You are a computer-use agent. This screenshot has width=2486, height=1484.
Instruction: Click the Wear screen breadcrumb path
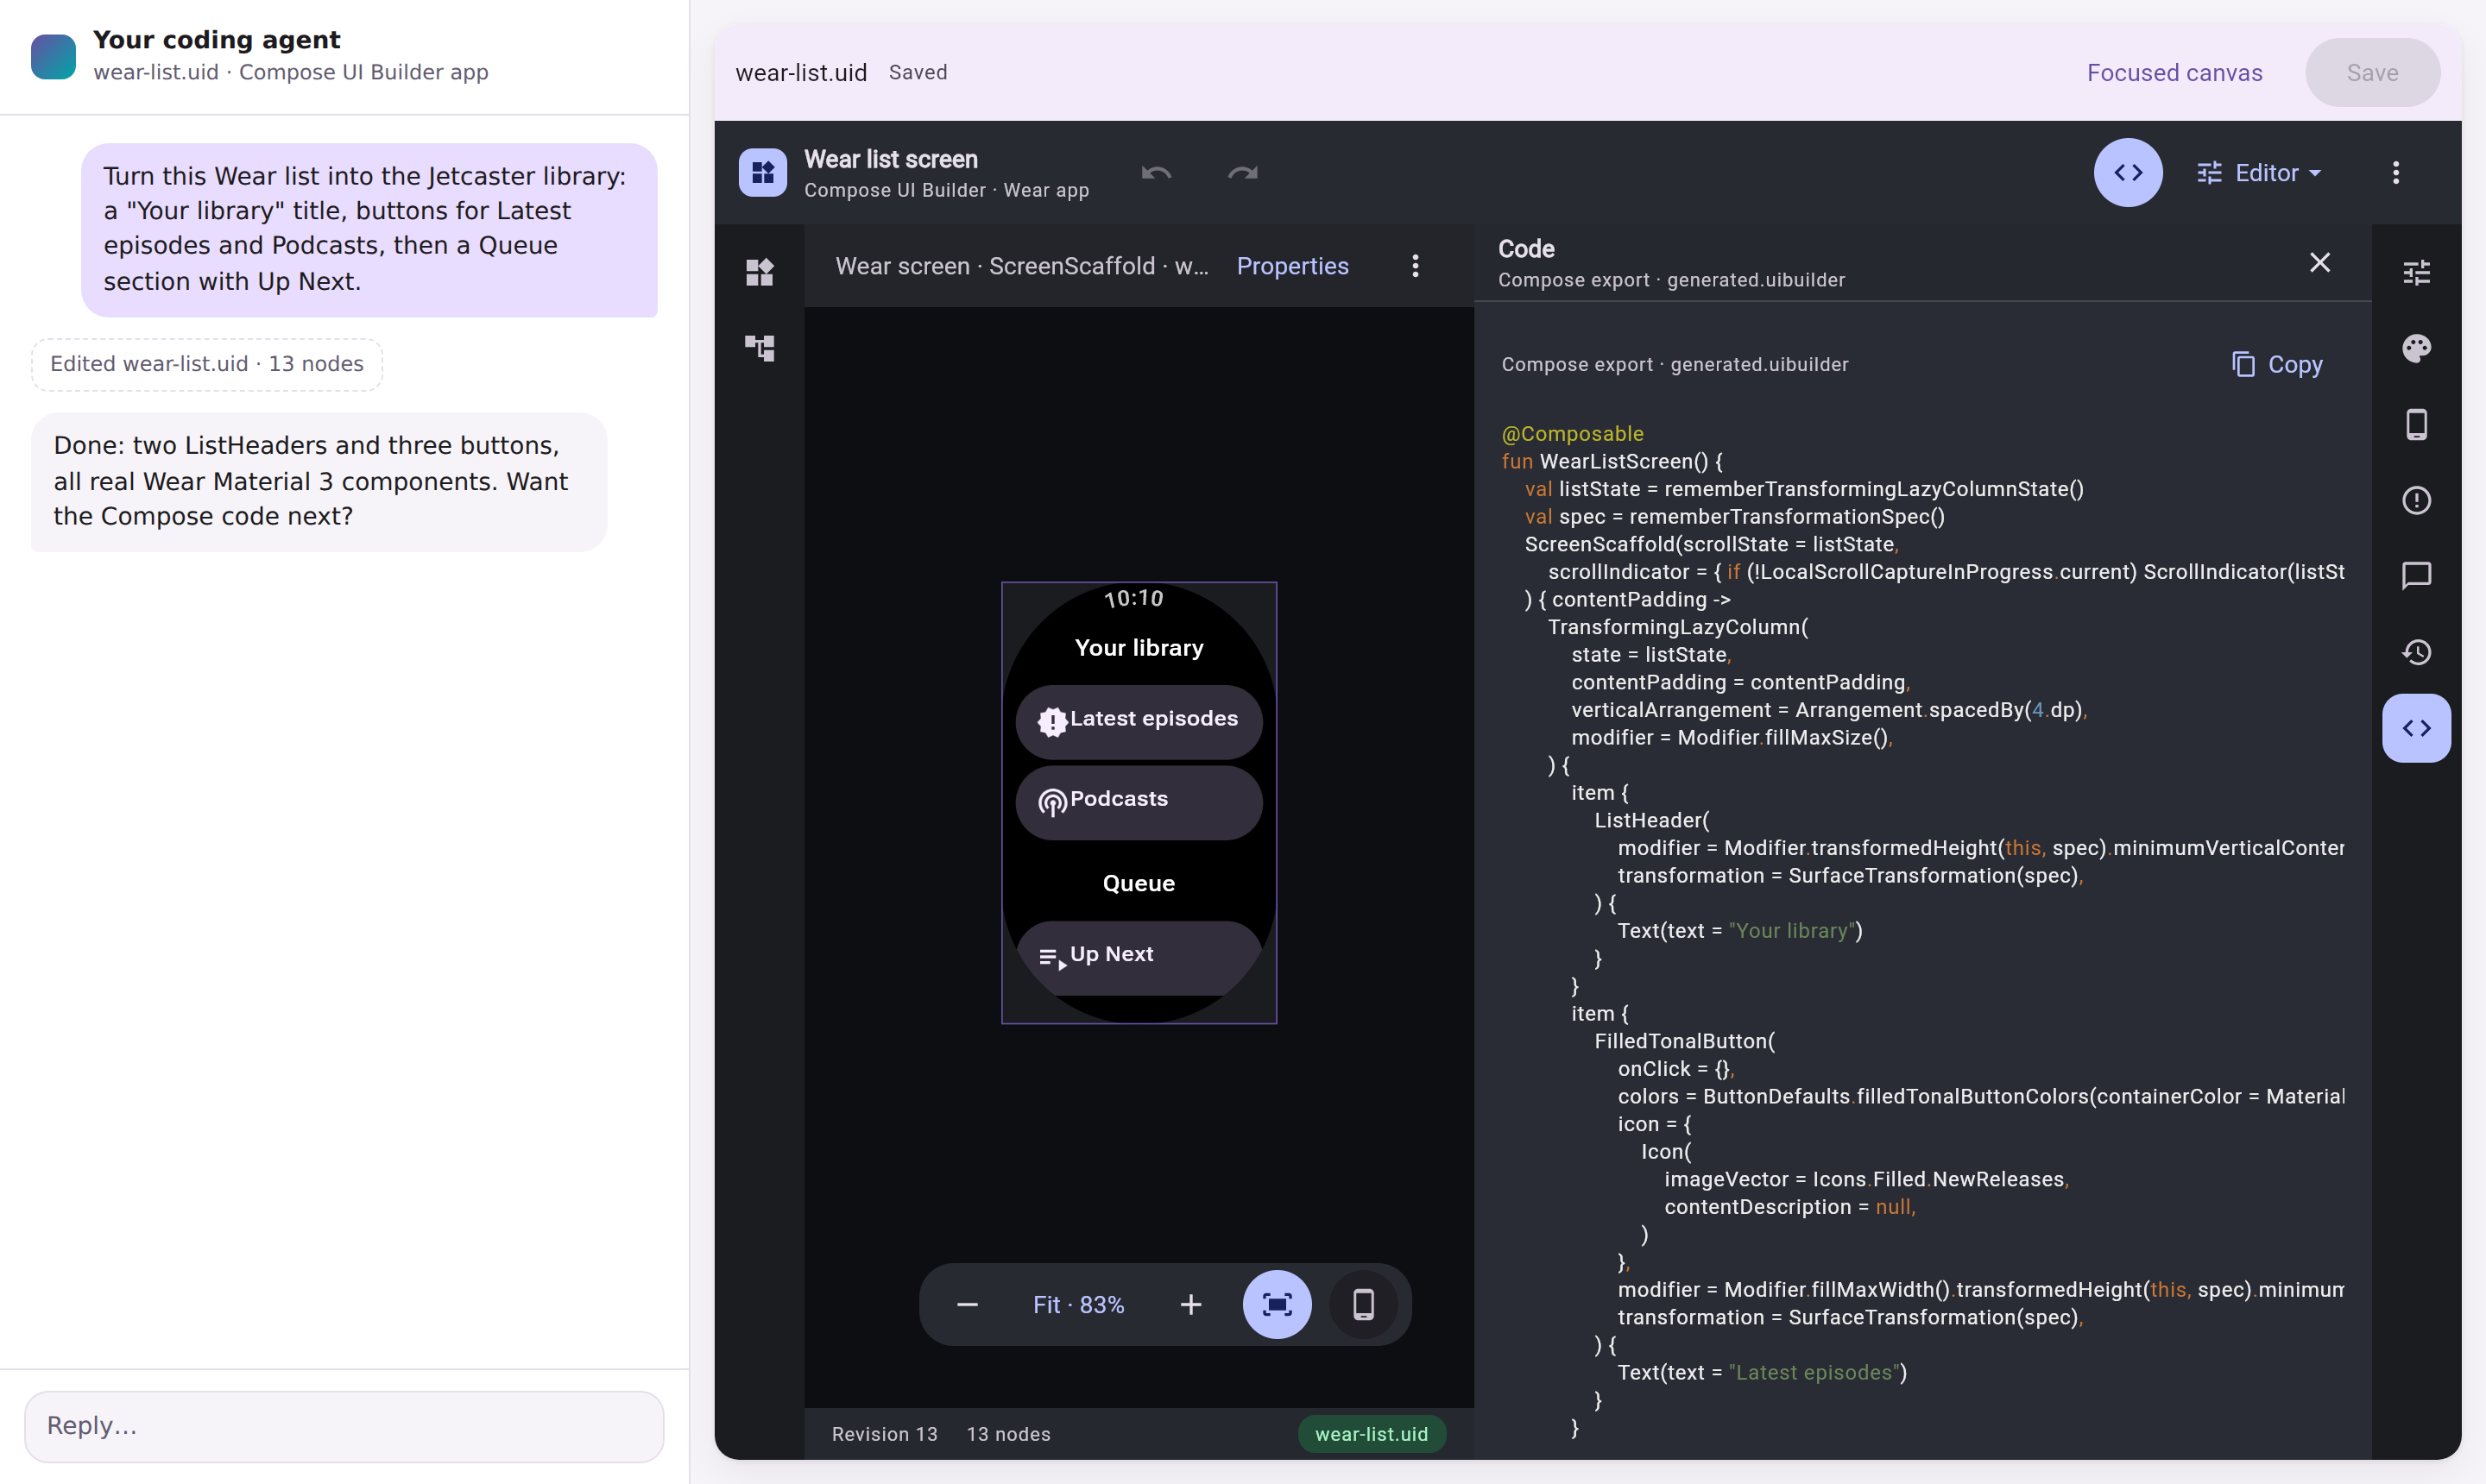pos(1021,266)
